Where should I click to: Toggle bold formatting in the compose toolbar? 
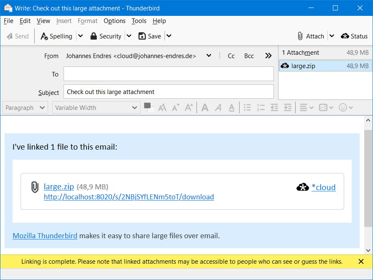[204, 107]
